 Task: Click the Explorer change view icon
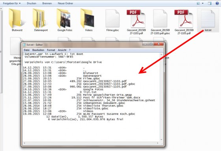(198, 3)
